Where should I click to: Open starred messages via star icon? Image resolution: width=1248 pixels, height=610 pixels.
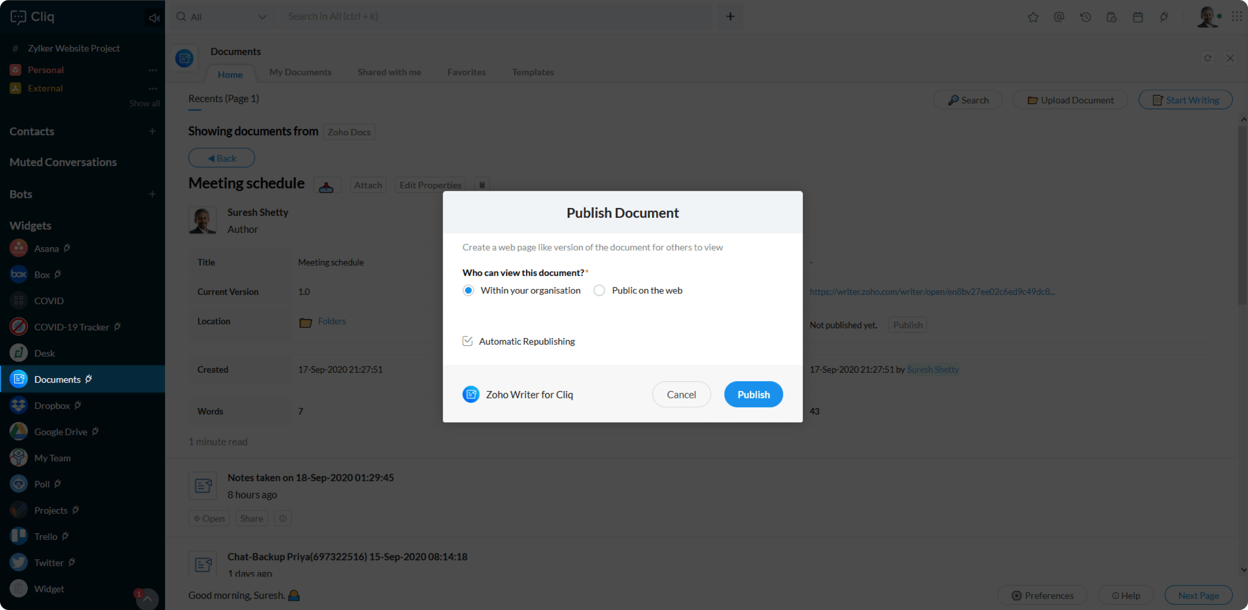(1033, 17)
